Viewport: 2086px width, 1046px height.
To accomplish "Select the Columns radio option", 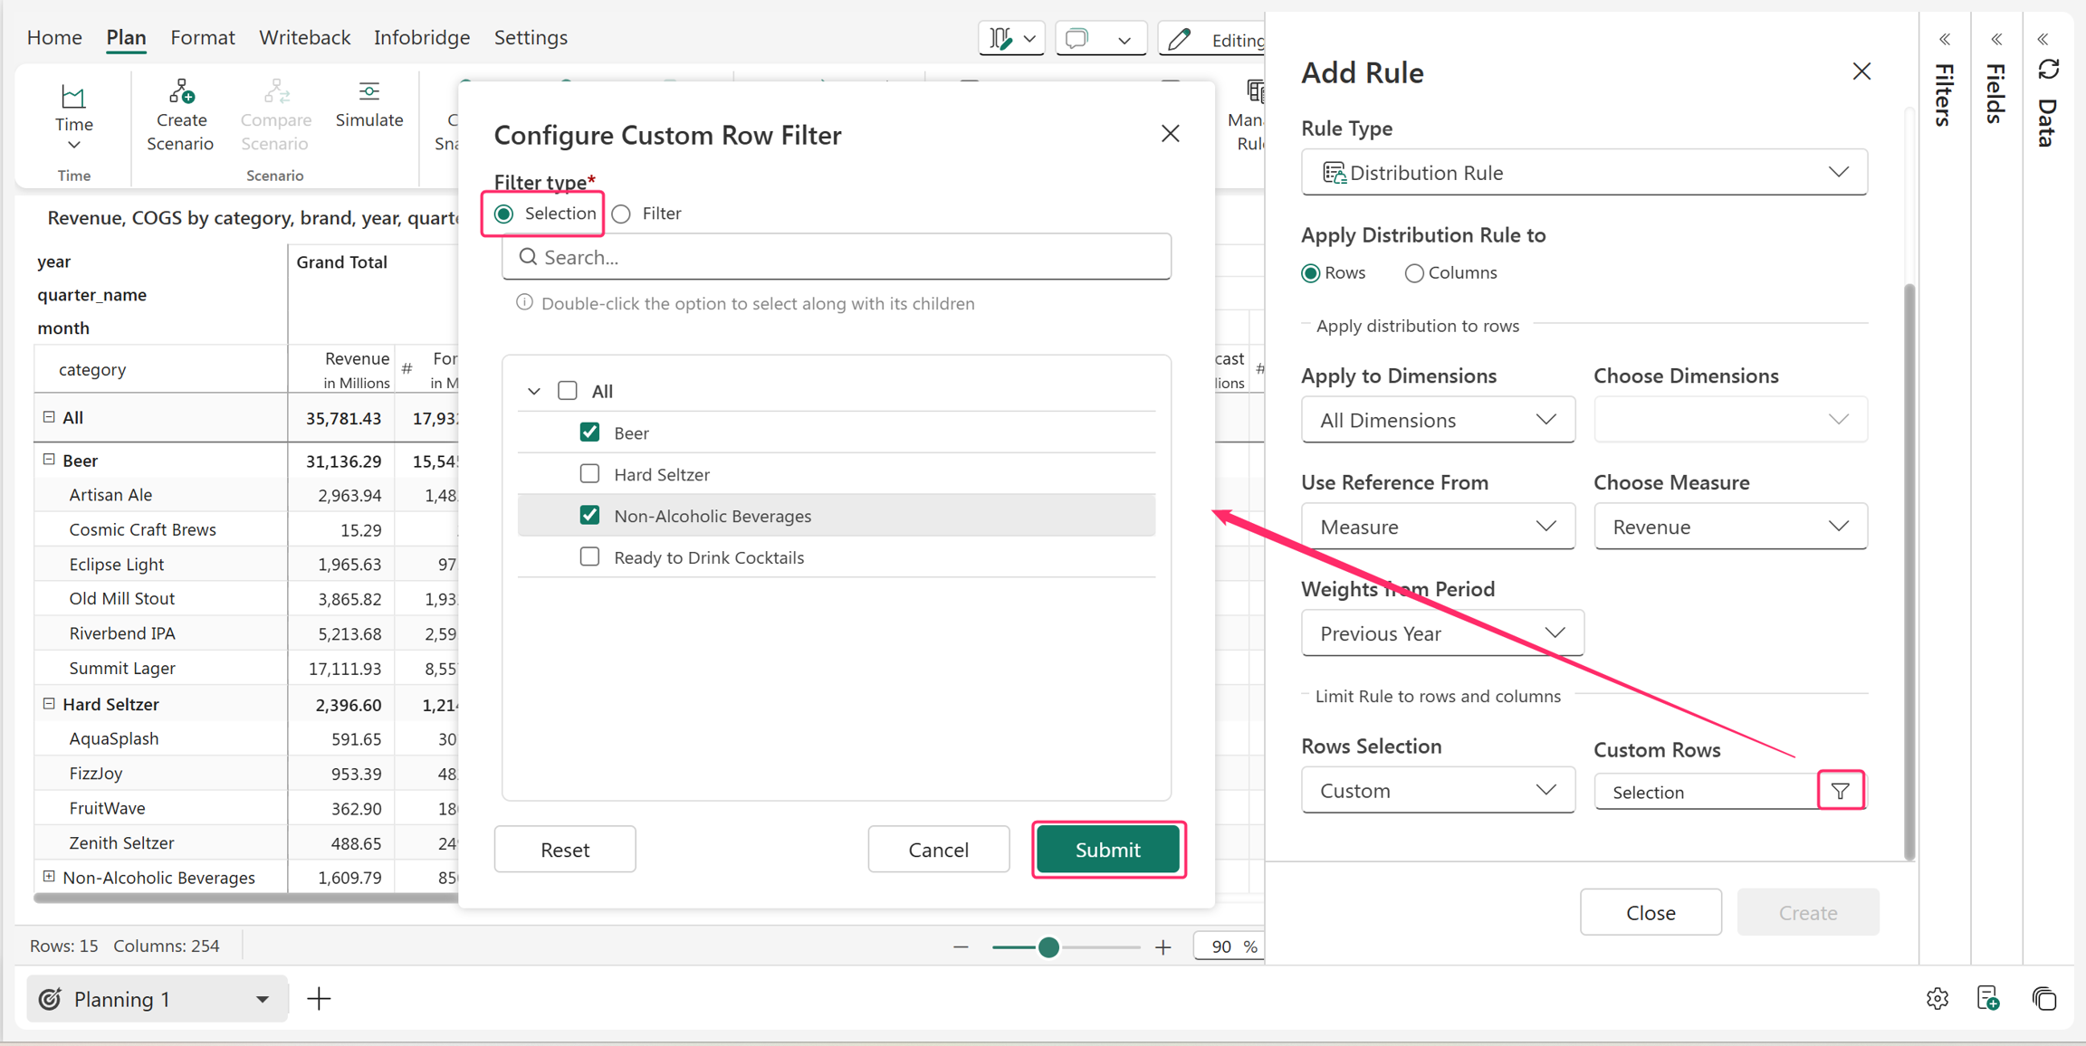I will tap(1413, 273).
